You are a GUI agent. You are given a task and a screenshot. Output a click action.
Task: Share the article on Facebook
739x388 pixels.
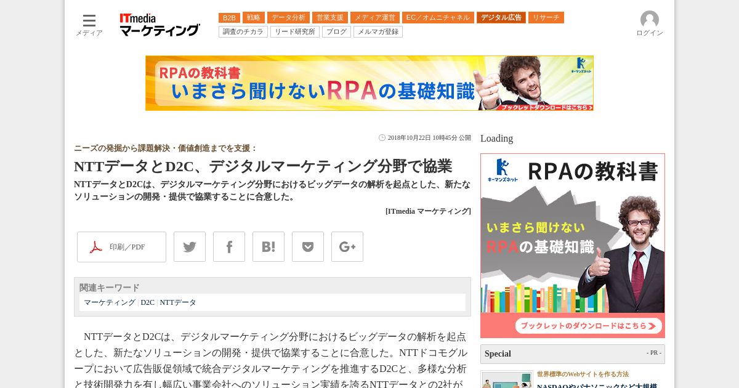coord(229,247)
